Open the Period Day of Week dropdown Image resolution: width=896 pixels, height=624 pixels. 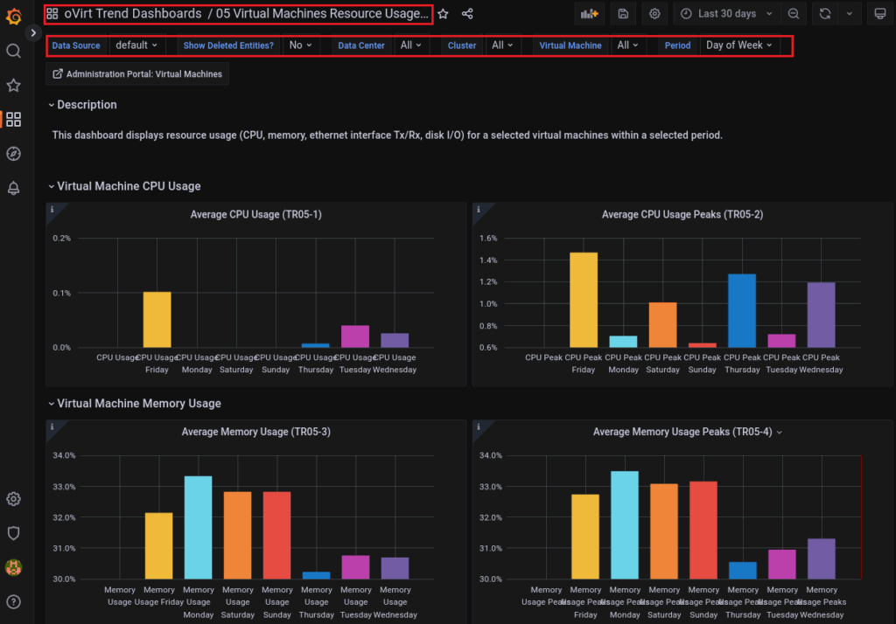point(738,45)
